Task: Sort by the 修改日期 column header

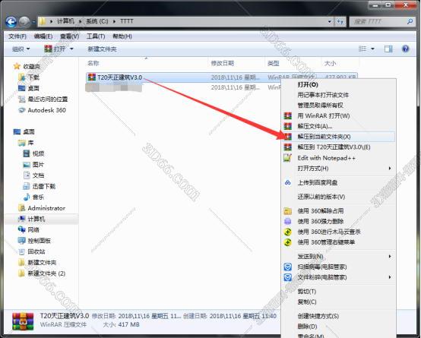Action: (x=223, y=63)
